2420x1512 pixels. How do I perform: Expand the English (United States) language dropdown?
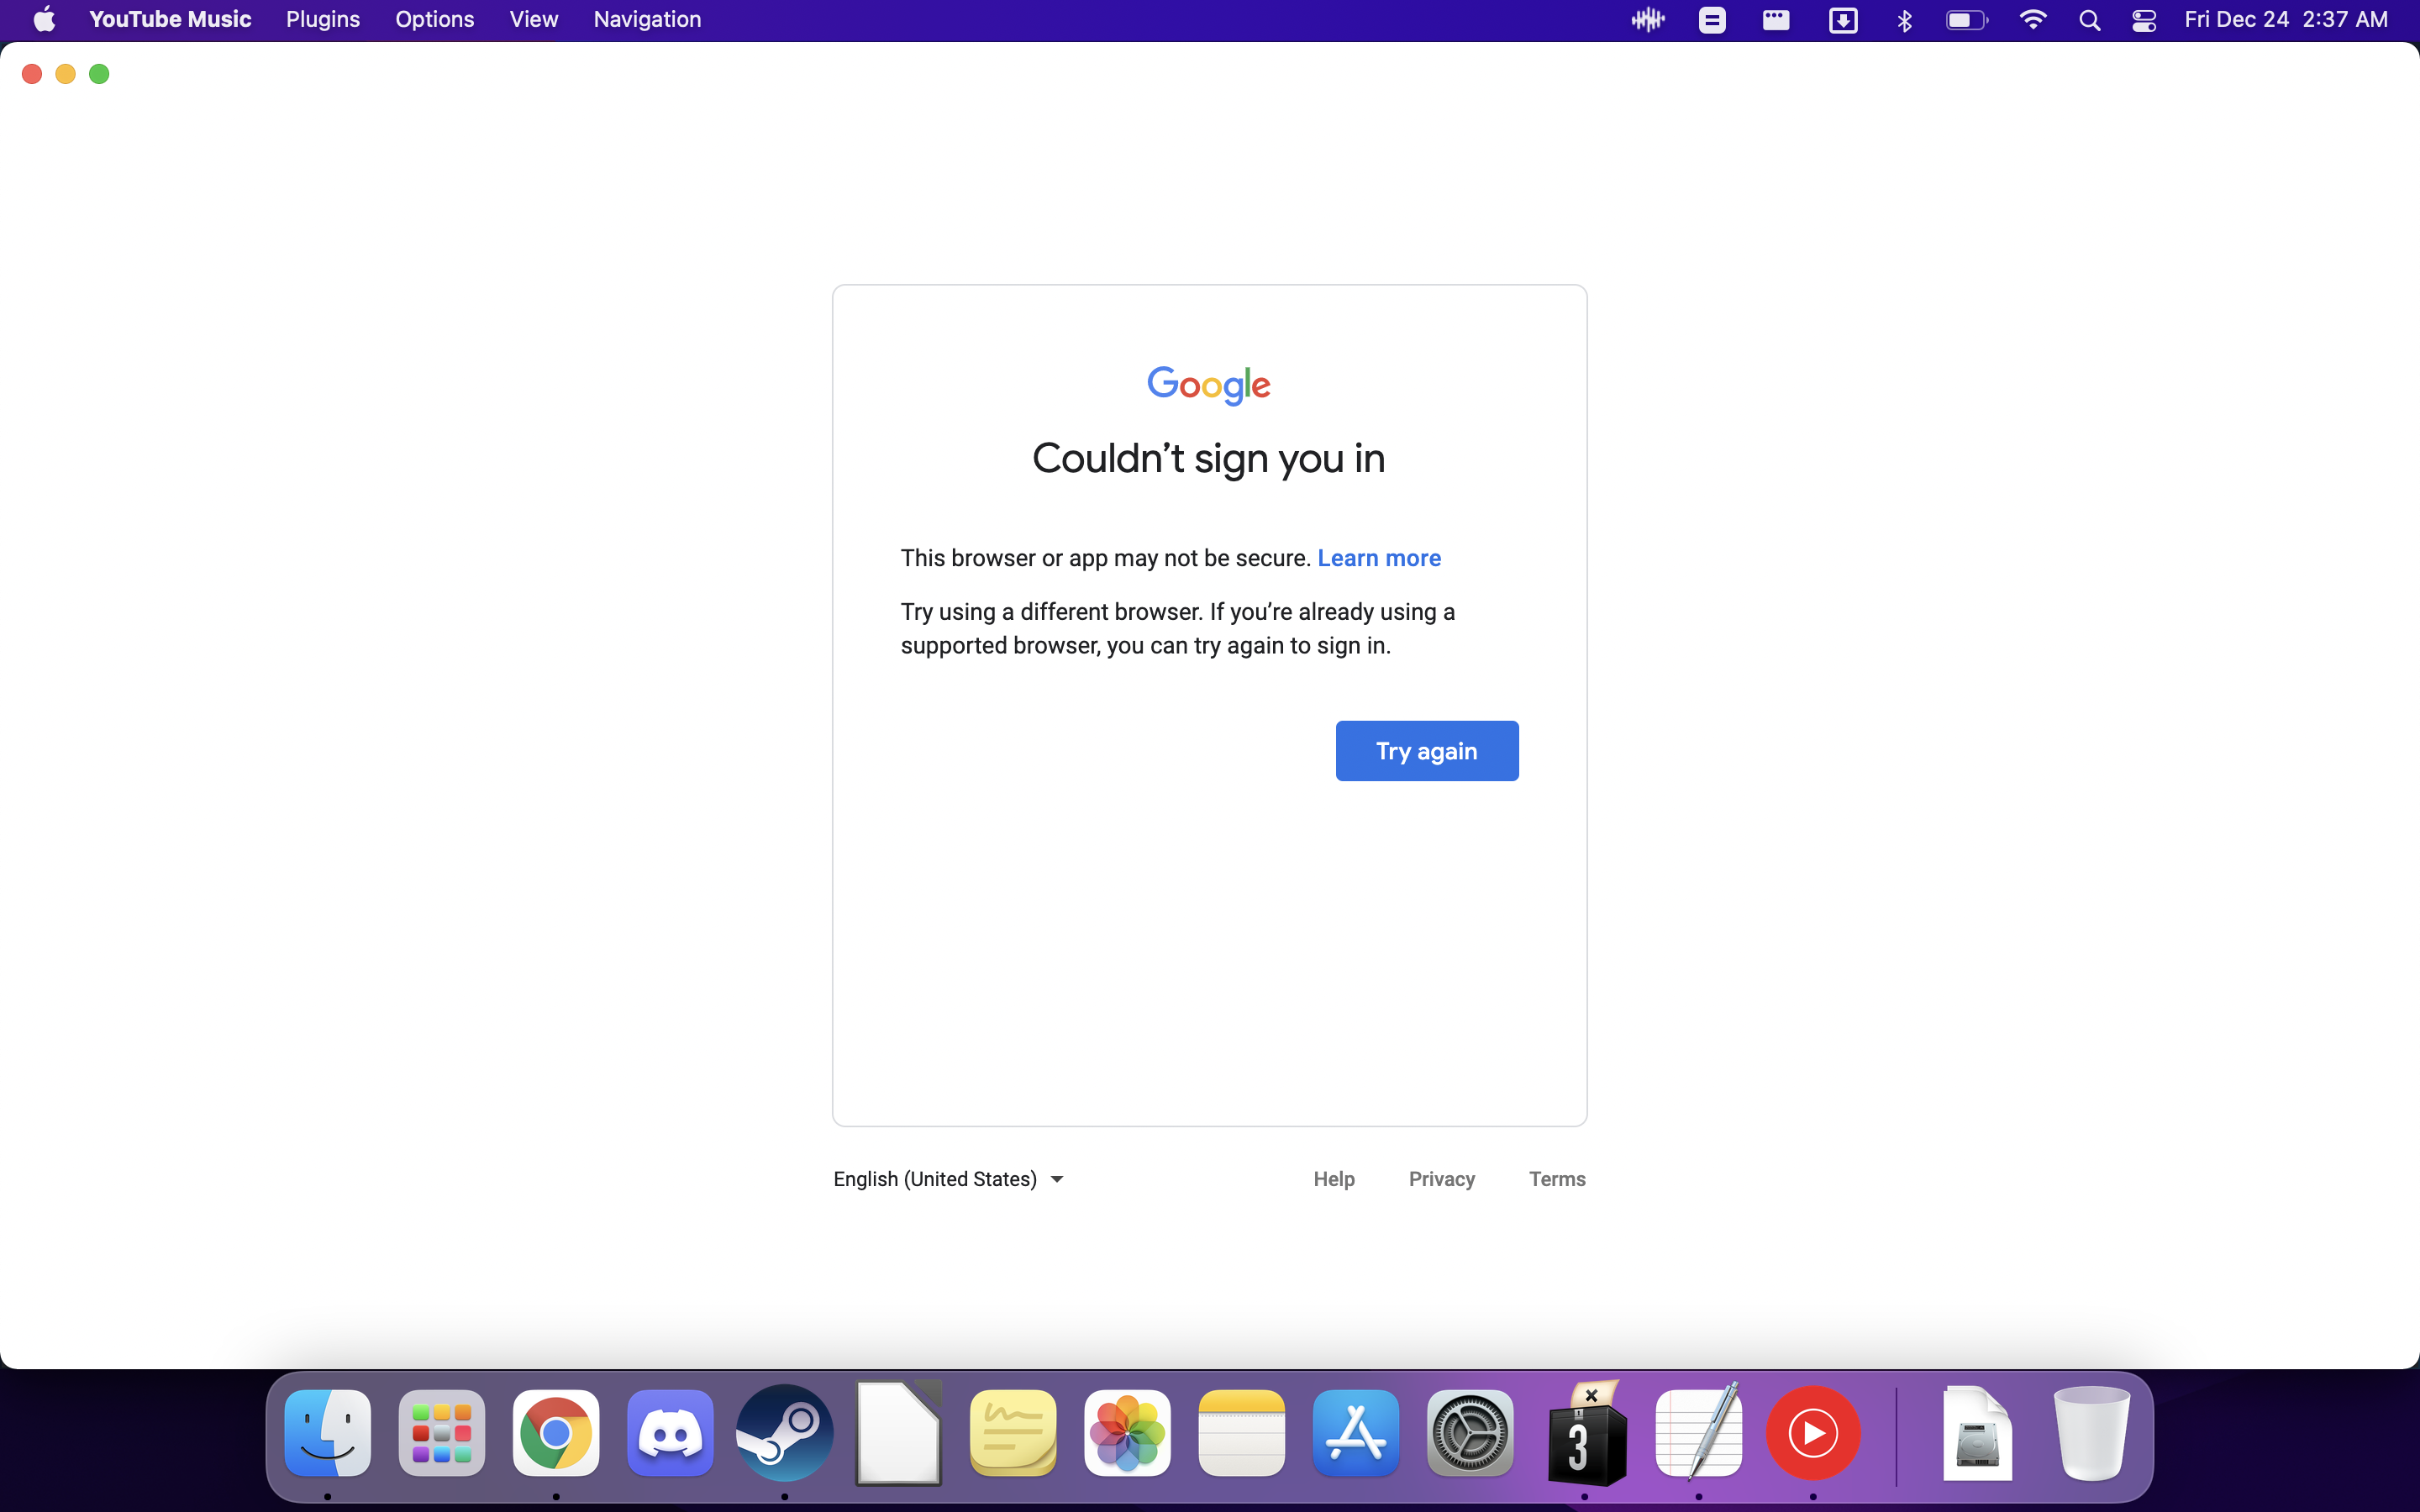tap(948, 1179)
